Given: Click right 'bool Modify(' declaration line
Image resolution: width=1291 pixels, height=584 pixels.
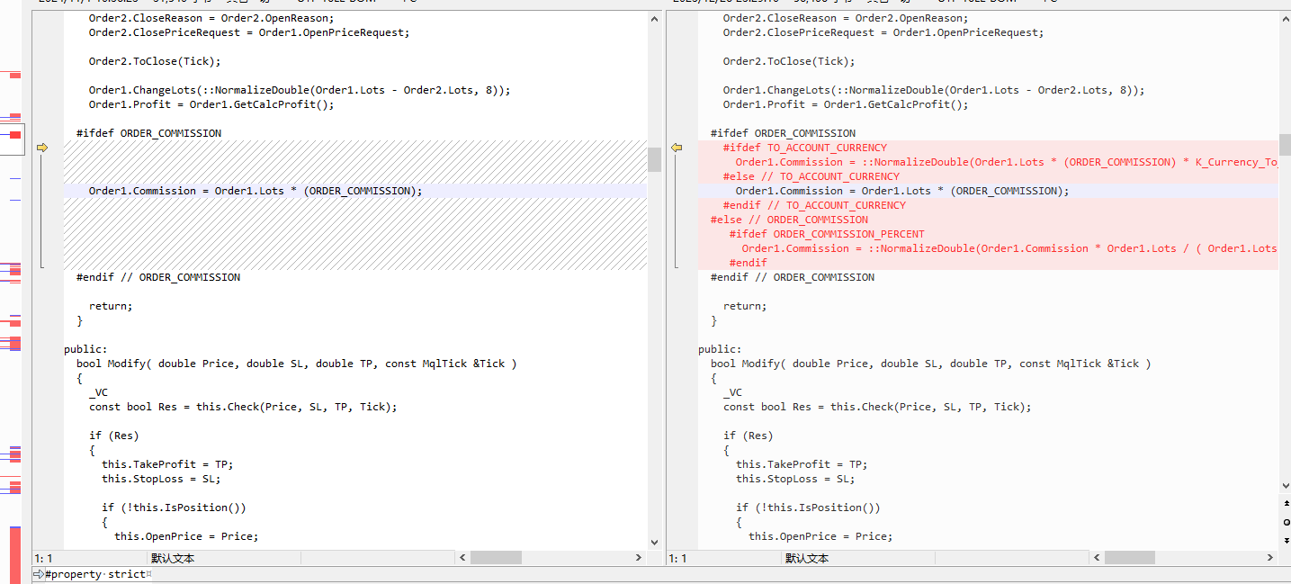Looking at the screenshot, I should (x=930, y=364).
